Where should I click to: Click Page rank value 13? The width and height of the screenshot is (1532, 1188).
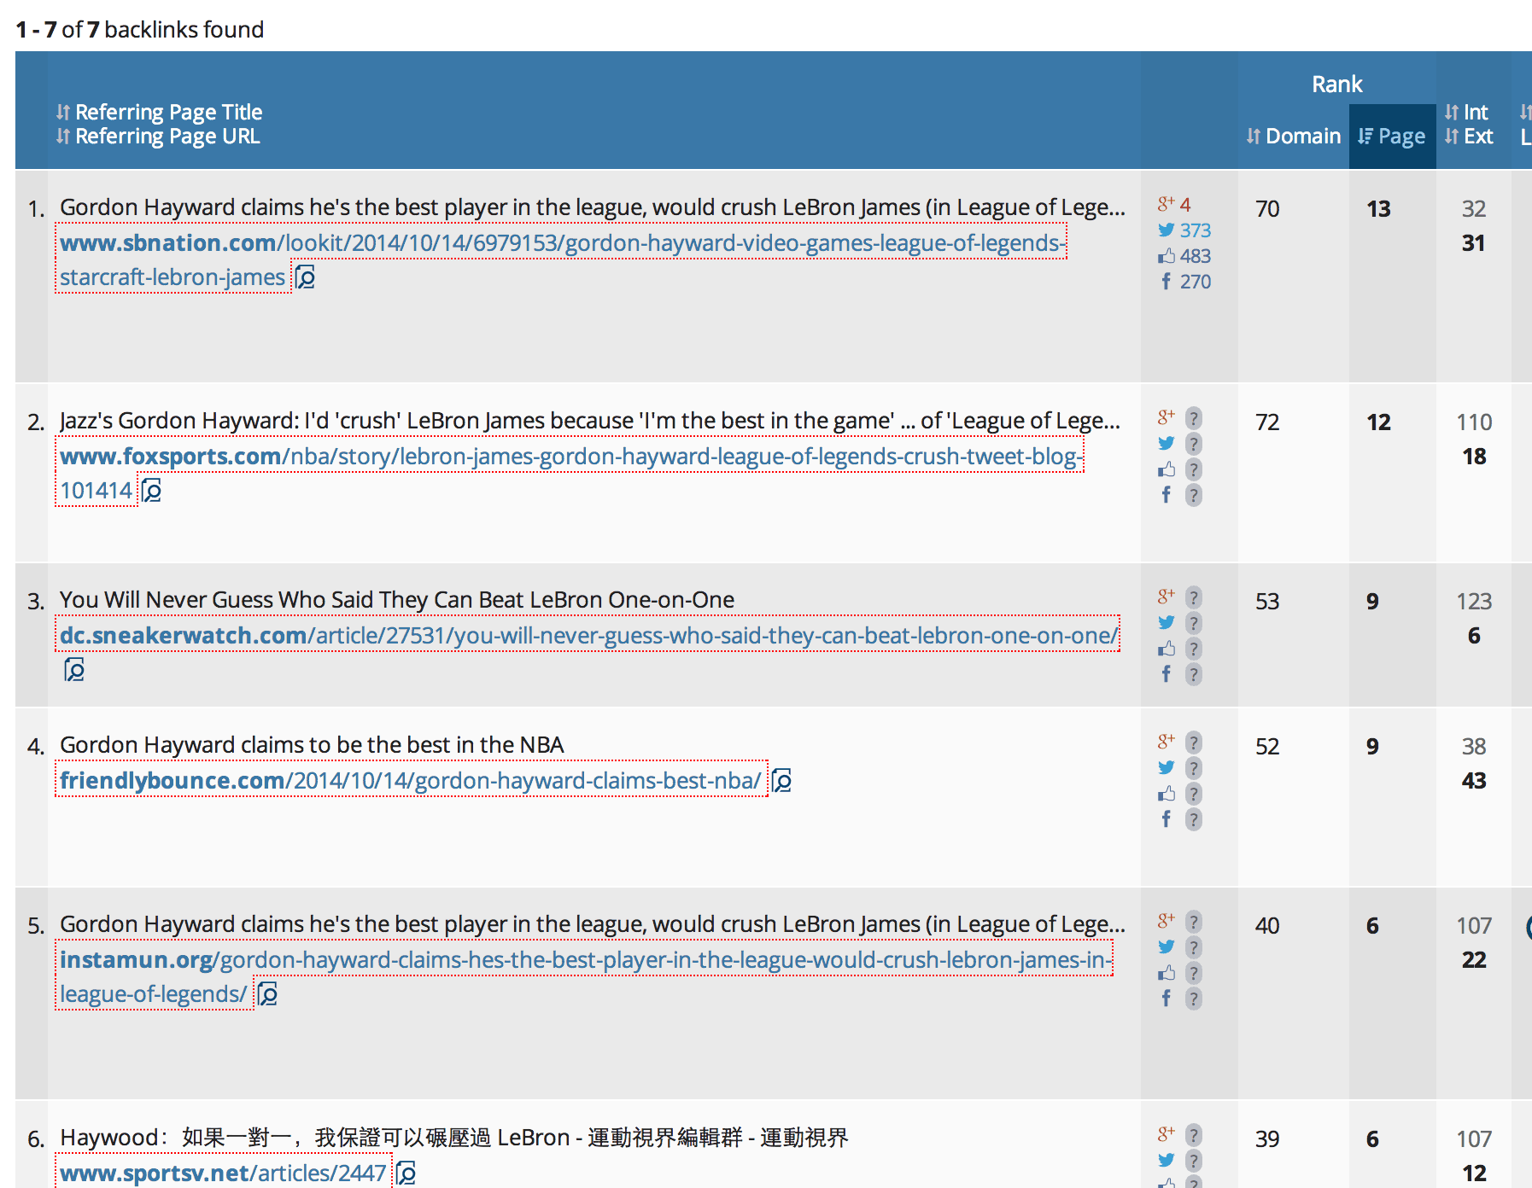tap(1378, 209)
